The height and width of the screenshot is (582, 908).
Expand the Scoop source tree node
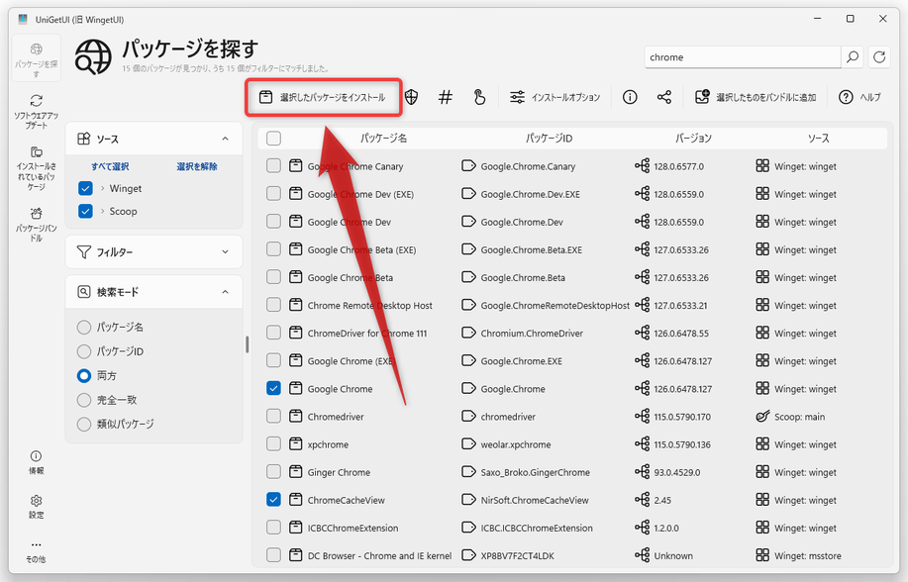point(103,211)
